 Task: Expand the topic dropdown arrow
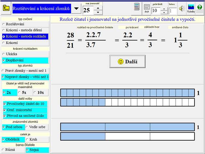tap(76, 9)
